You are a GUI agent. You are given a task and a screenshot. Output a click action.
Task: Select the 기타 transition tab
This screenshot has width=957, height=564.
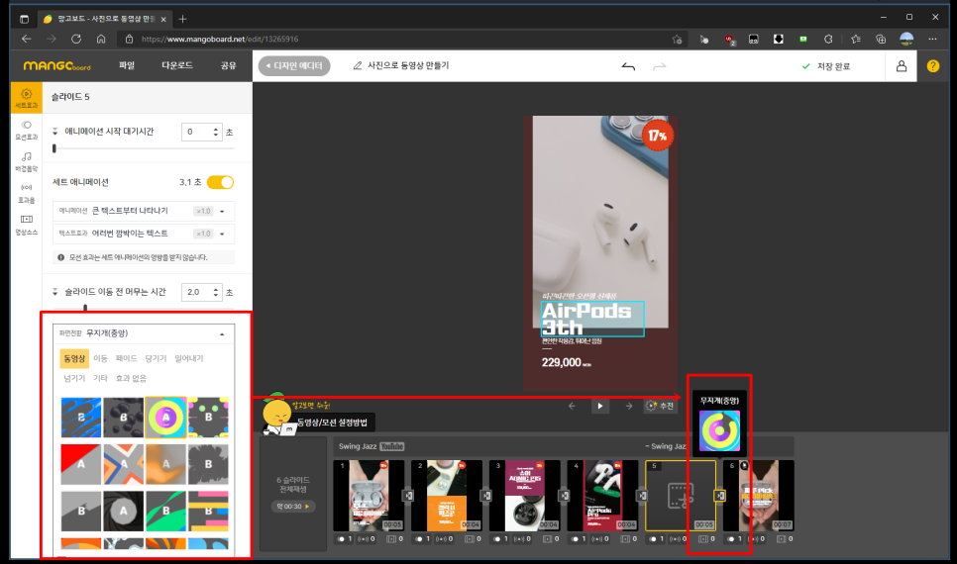pos(101,379)
